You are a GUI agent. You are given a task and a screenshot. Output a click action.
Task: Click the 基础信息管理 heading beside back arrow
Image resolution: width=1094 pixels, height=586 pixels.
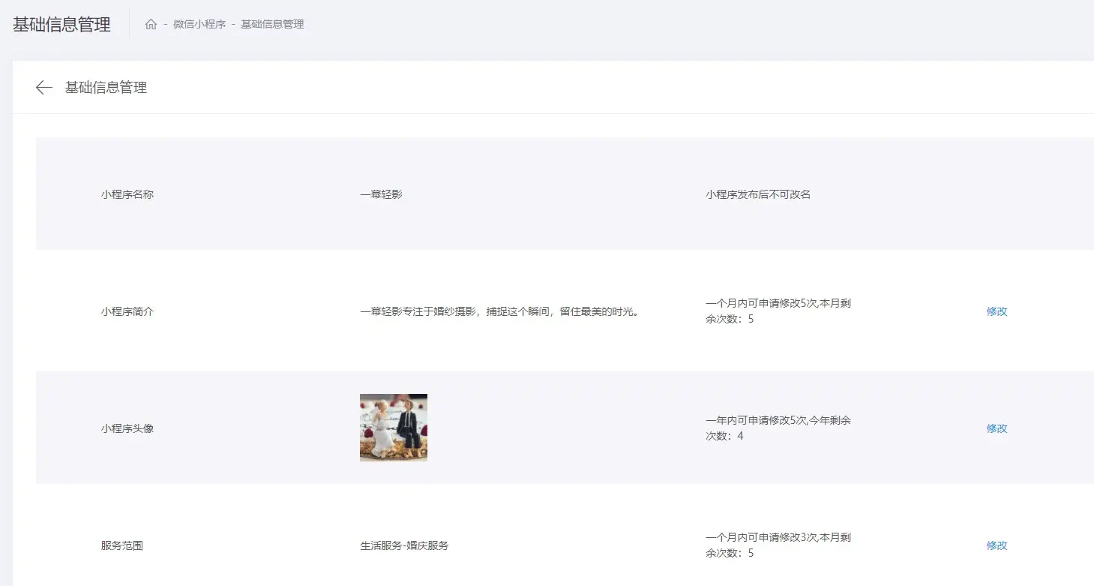click(106, 88)
